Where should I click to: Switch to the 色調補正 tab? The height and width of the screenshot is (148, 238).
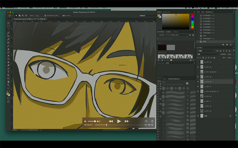click(169, 32)
